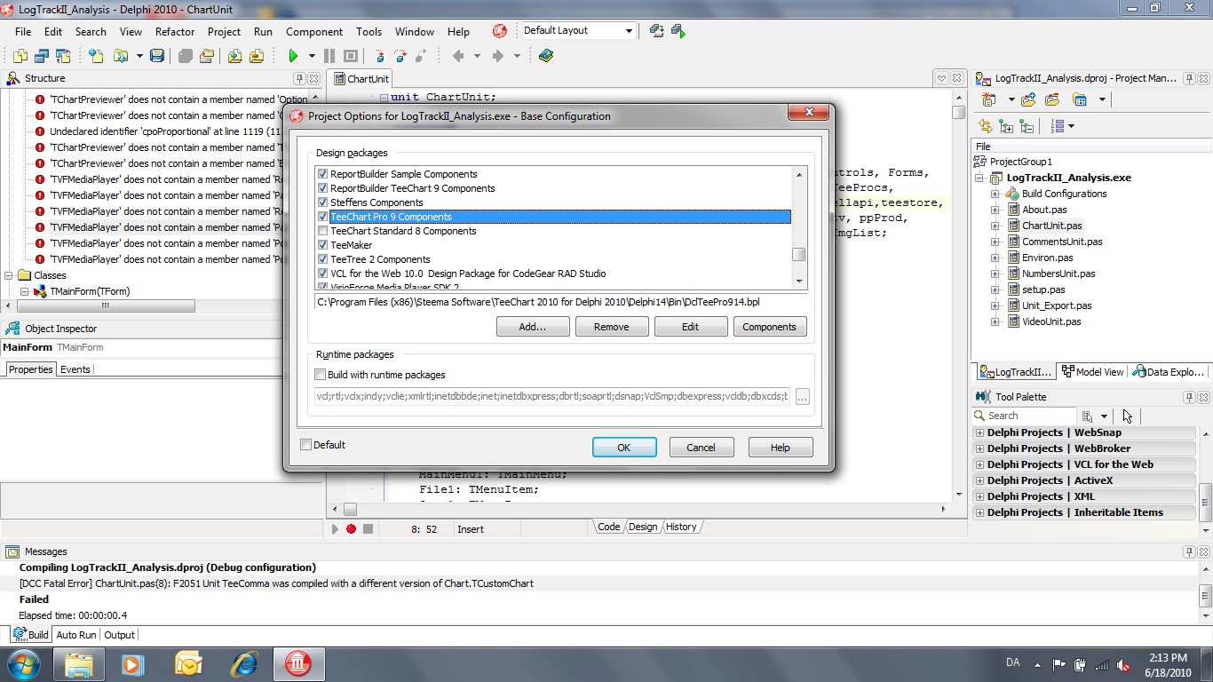Open Tool Palette category list icon

(x=1086, y=416)
